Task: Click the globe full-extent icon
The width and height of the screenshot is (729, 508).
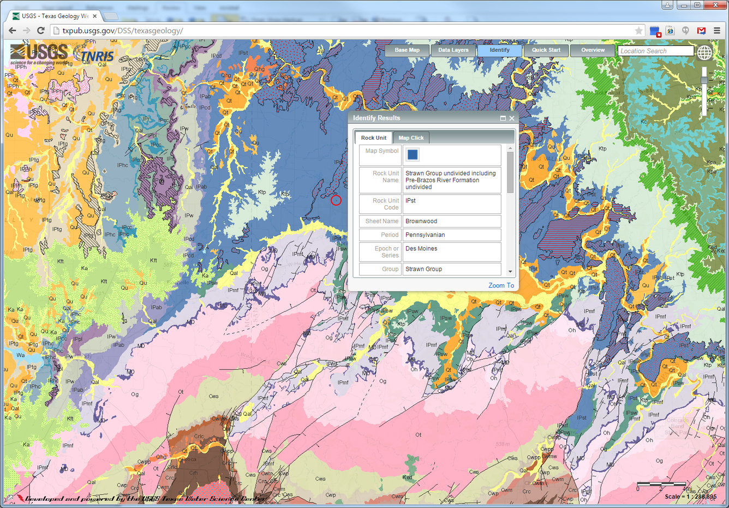Action: [704, 52]
